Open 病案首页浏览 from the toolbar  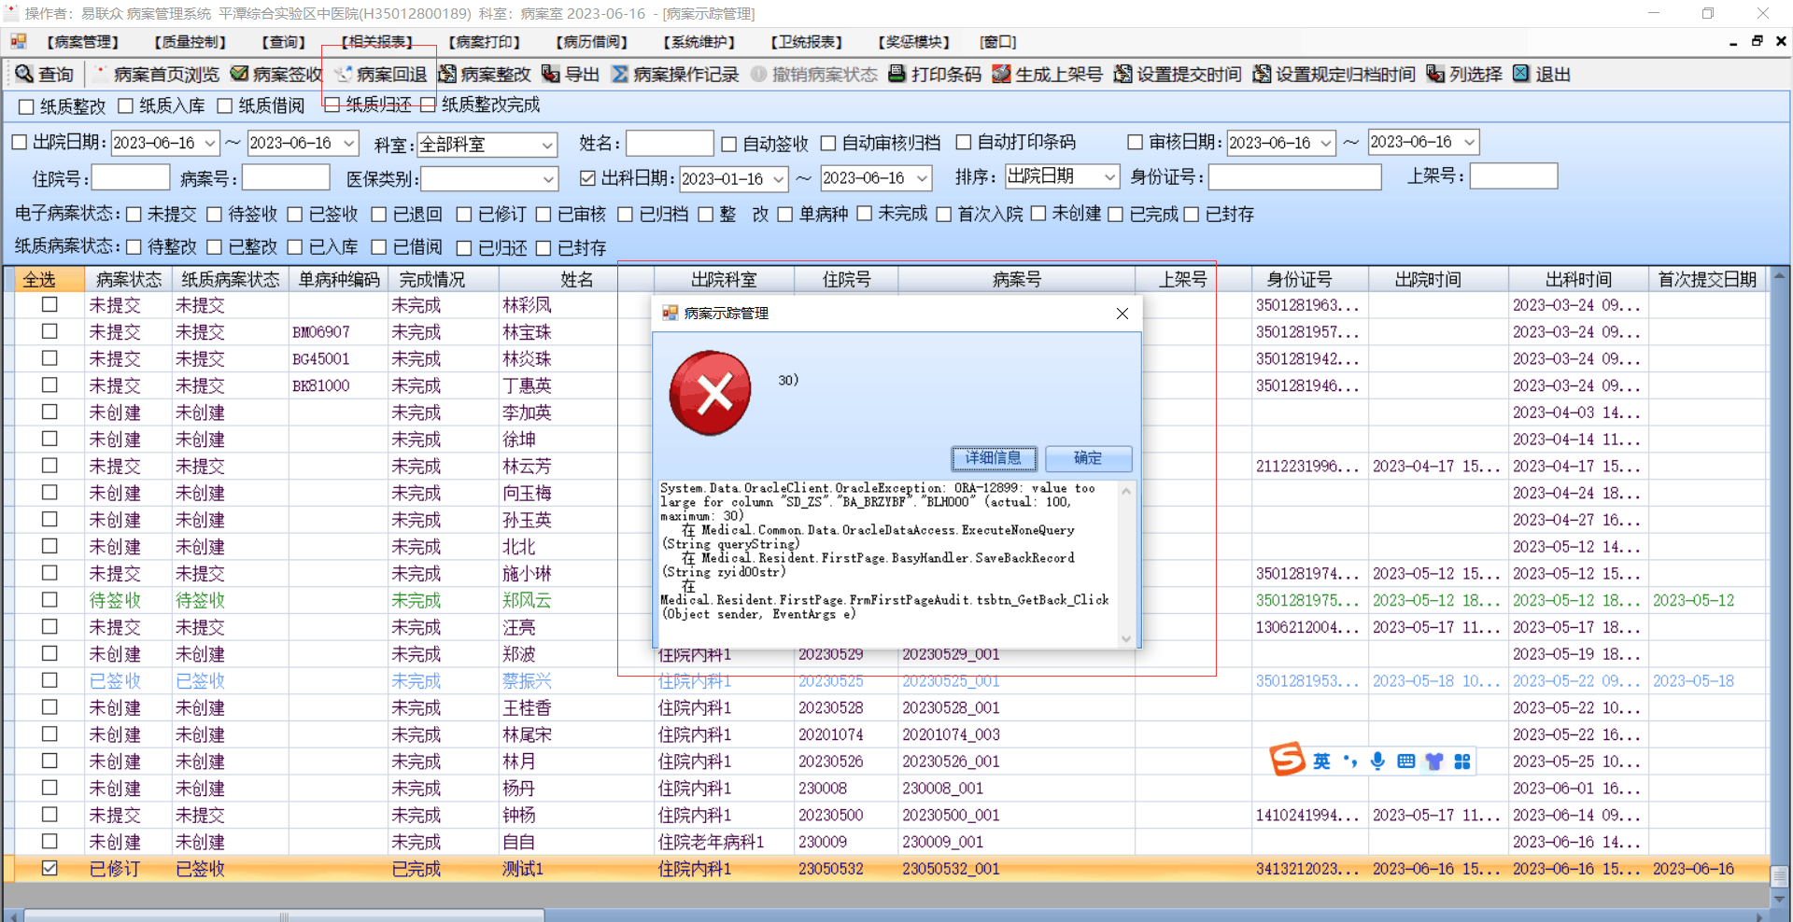(157, 74)
